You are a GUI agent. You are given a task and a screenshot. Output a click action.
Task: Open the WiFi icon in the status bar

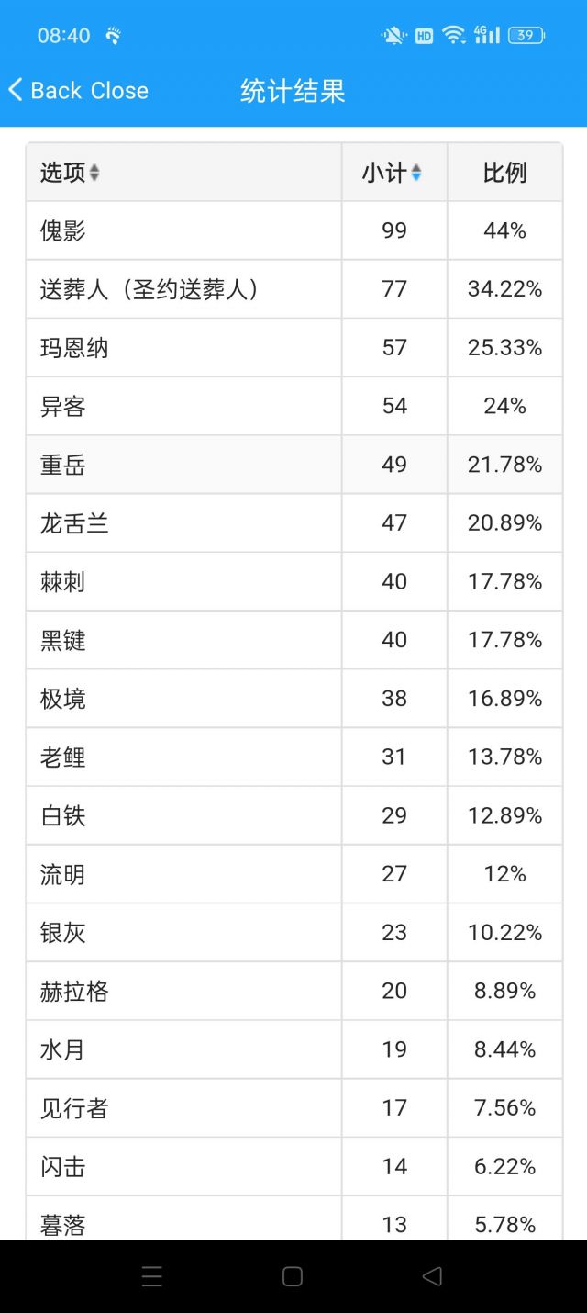point(455,35)
